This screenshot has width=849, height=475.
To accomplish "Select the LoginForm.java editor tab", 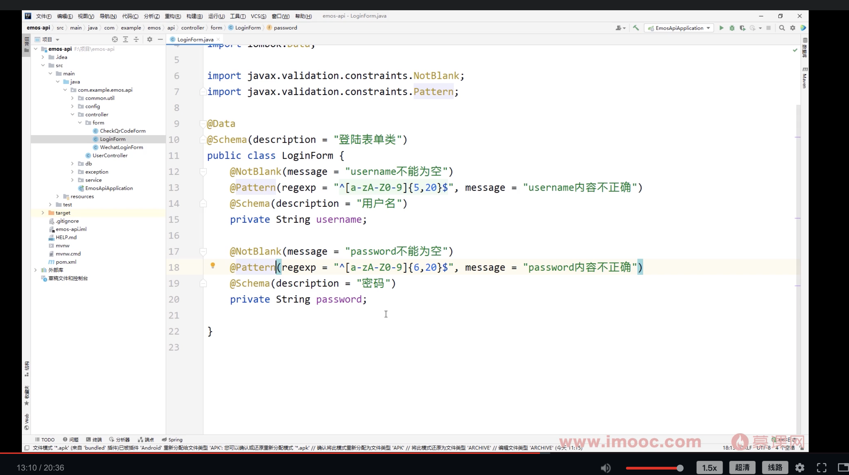I will pos(195,39).
